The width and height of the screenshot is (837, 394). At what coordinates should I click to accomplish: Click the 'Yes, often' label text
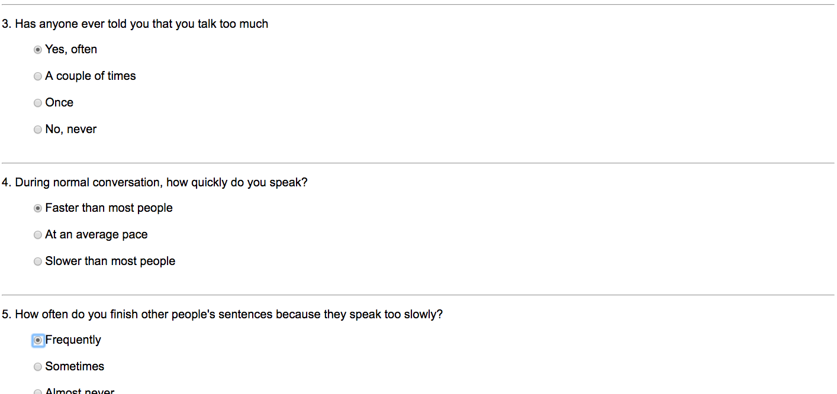point(71,50)
